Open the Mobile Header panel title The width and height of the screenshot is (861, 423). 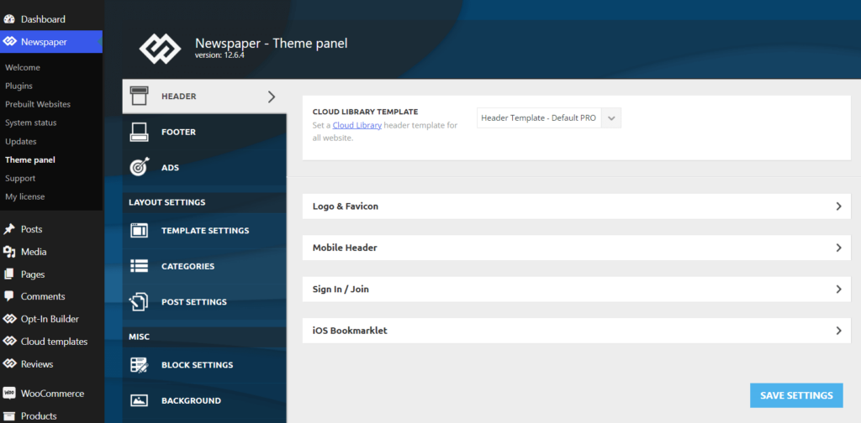tap(345, 248)
